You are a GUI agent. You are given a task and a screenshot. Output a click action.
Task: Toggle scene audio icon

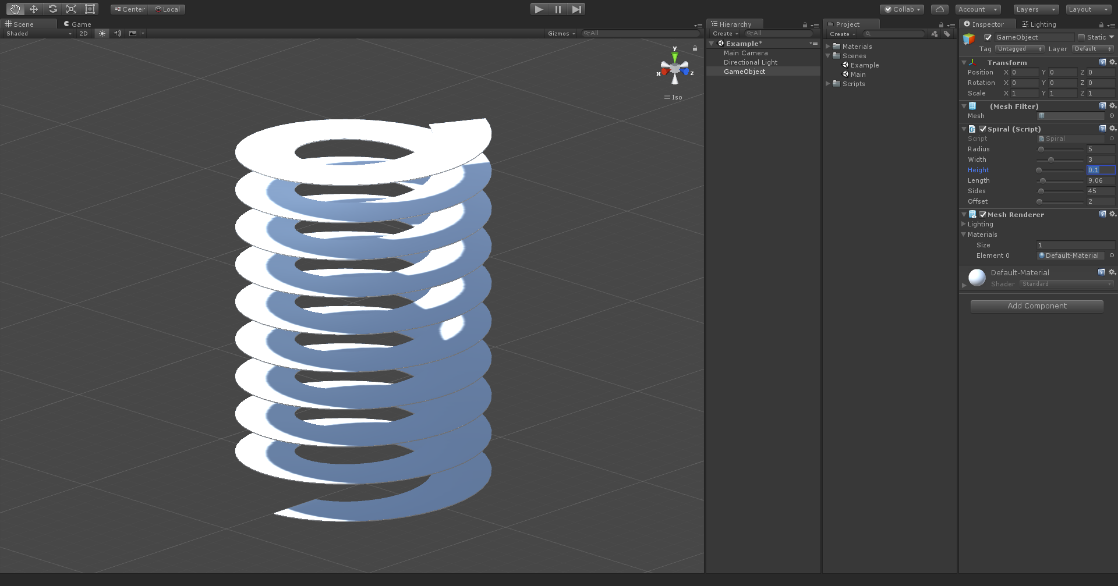click(x=118, y=33)
